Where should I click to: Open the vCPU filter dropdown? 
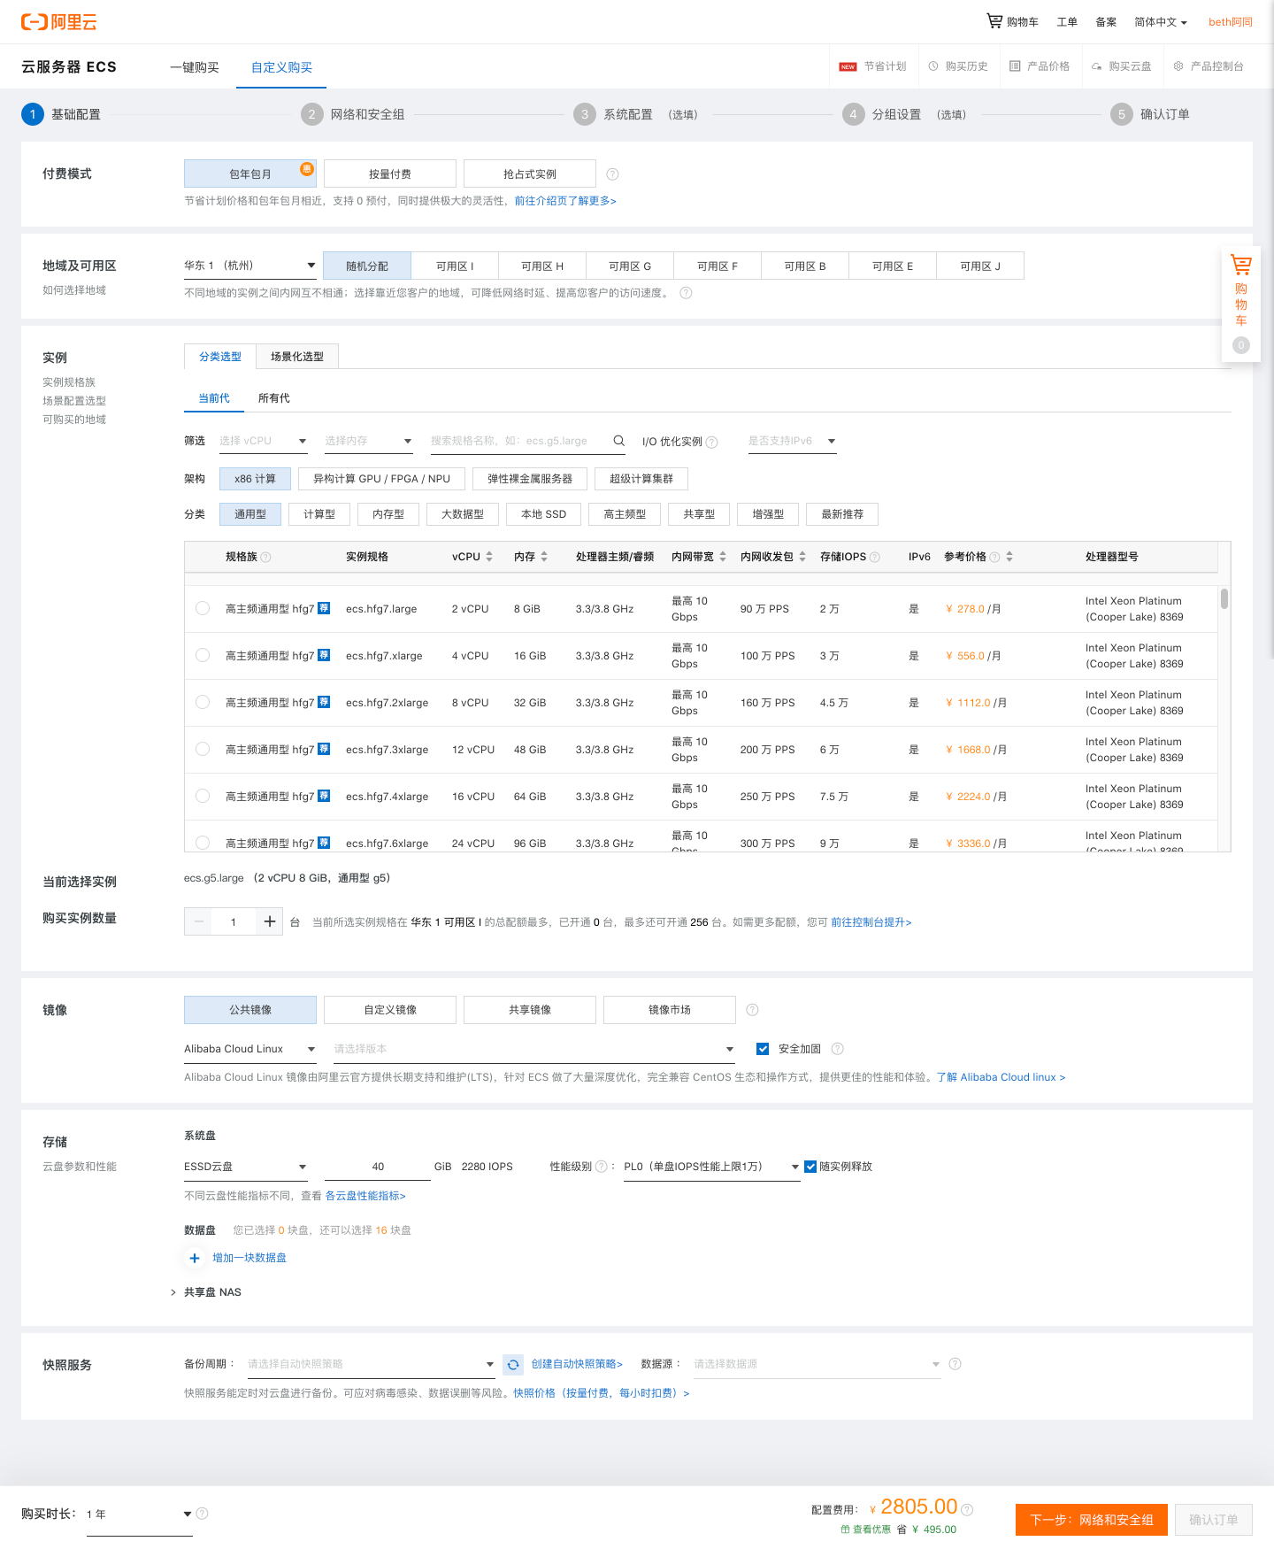click(263, 441)
